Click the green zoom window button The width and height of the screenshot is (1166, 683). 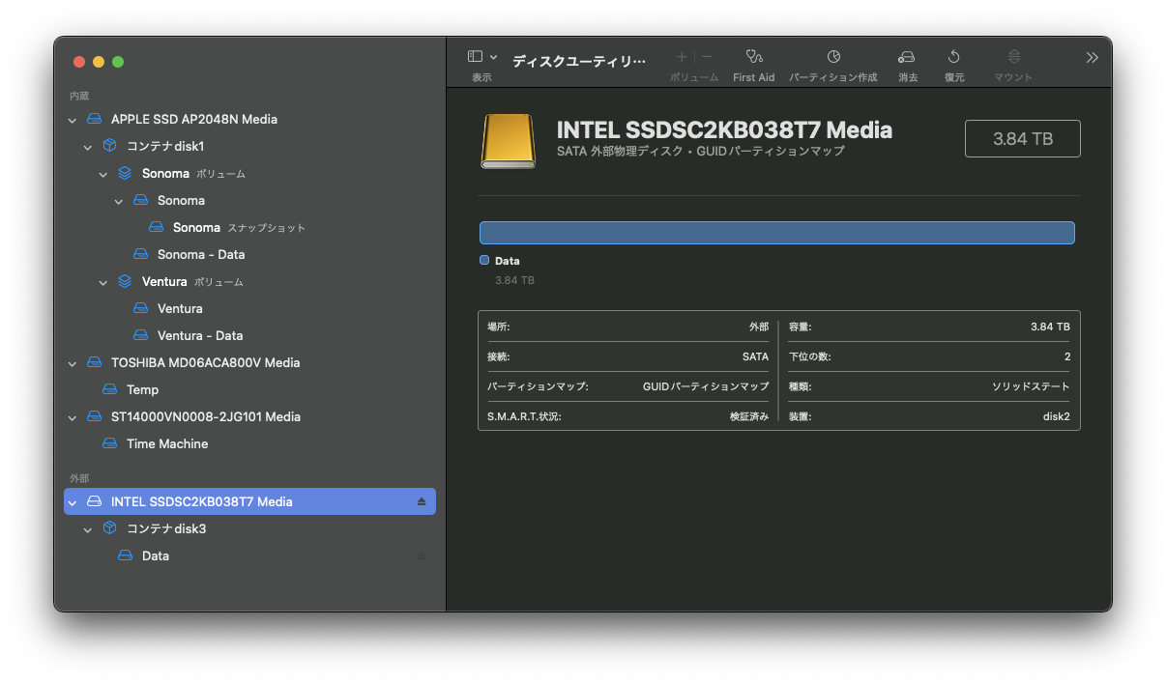[x=118, y=62]
